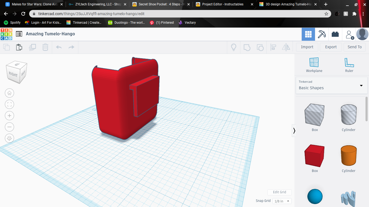Switch to ZYLtech Engineering tab
The width and height of the screenshot is (369, 207).
[x=97, y=4]
